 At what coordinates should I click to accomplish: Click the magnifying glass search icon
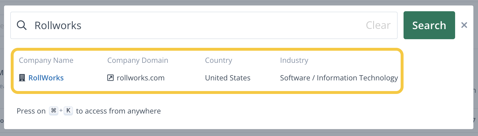(x=22, y=25)
